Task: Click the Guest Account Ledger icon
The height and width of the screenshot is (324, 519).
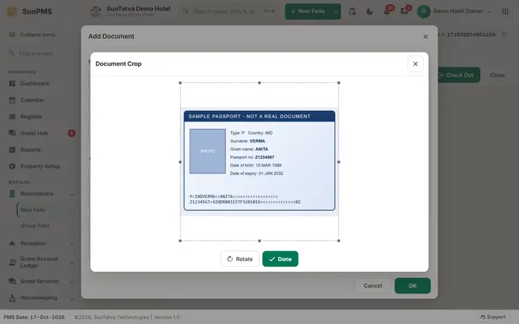Action: click(12, 263)
